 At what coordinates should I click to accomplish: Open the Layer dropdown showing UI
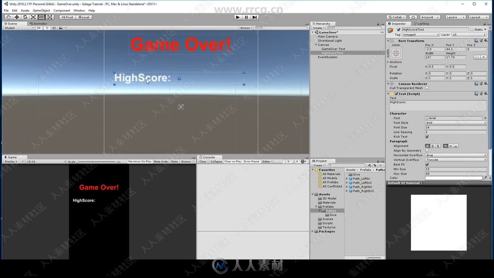pos(469,35)
